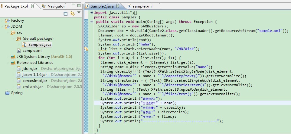The width and height of the screenshot is (291, 134).
Task: Select Factory project in tree
Action: tap(18, 20)
